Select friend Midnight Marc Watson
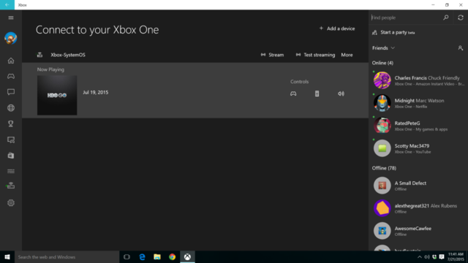The width and height of the screenshot is (468, 263). [x=418, y=103]
